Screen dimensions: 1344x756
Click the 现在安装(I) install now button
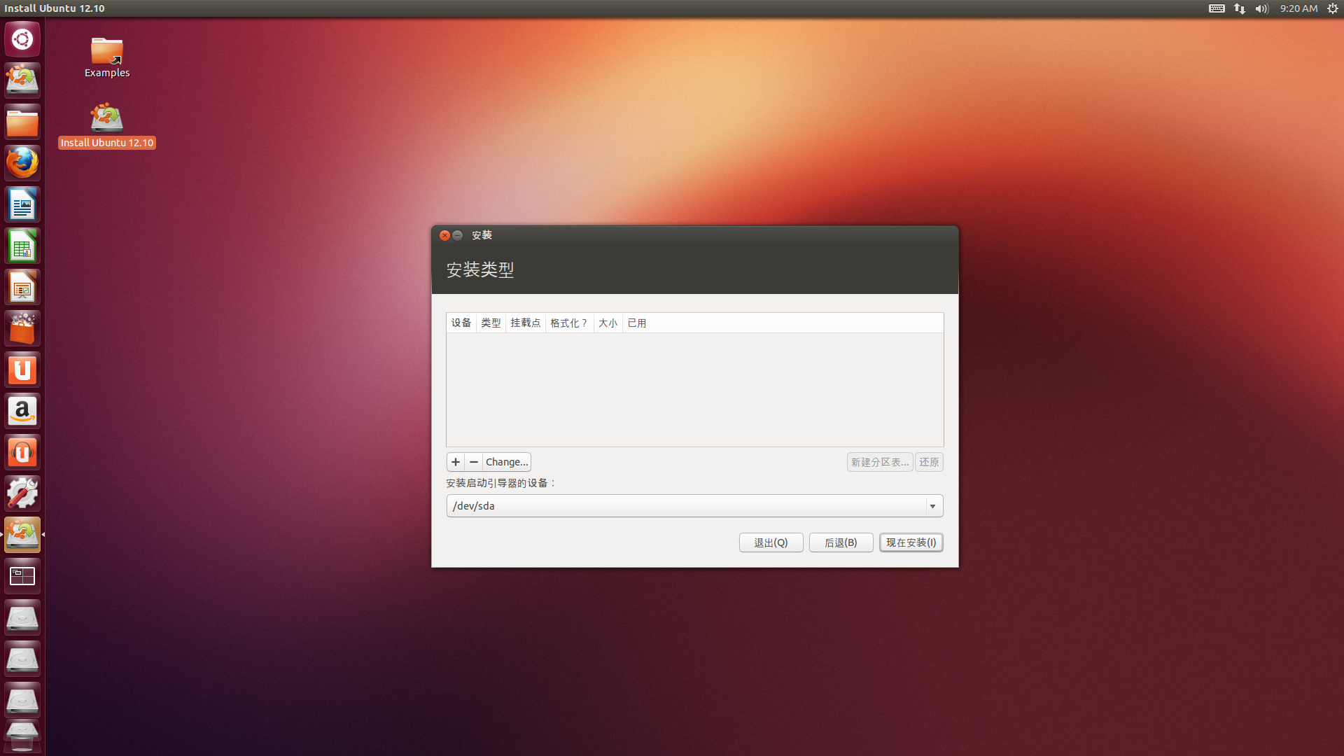911,542
